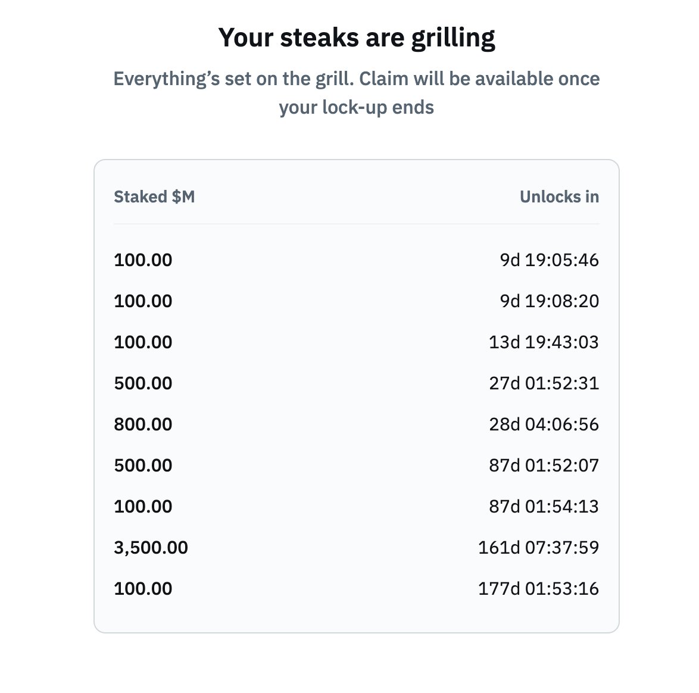Screen dimensions: 699x693
Task: Select the 177d 01:53:16 countdown
Action: click(538, 588)
